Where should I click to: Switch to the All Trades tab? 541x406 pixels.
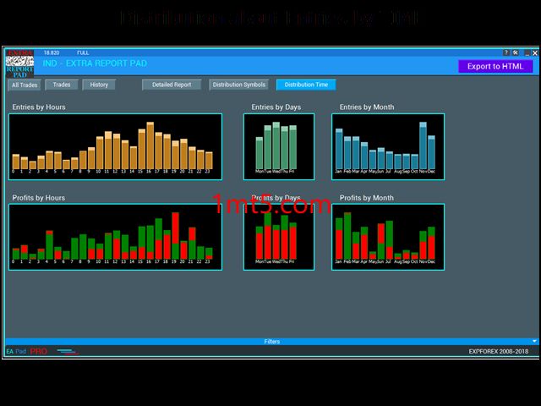point(25,85)
